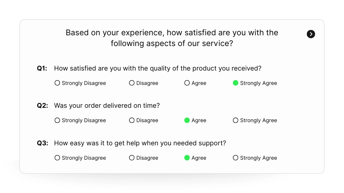
Task: Select Strongly Agree for Q2
Action: [x=235, y=120]
